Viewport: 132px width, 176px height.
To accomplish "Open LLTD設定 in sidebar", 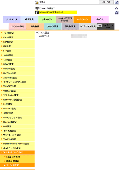I will pos(17,104).
